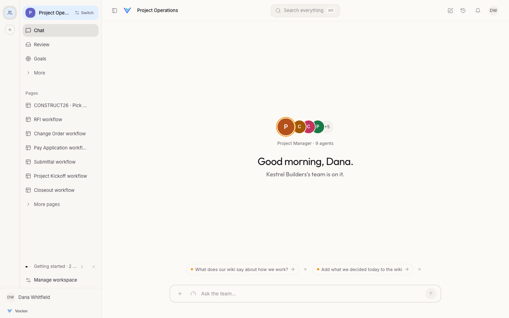
Task: Click Dana Whitfield profile at bottom
Action: point(28,297)
